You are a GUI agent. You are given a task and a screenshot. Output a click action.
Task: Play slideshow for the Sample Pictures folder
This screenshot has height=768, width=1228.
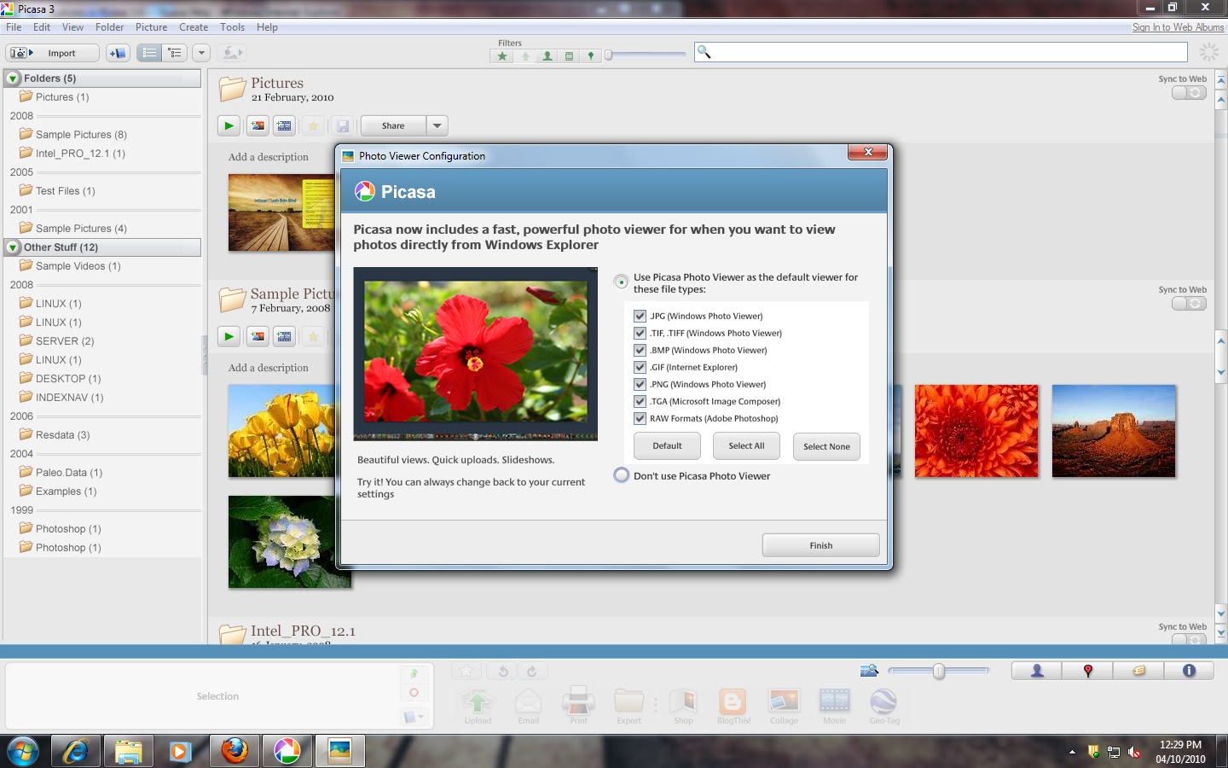[229, 336]
